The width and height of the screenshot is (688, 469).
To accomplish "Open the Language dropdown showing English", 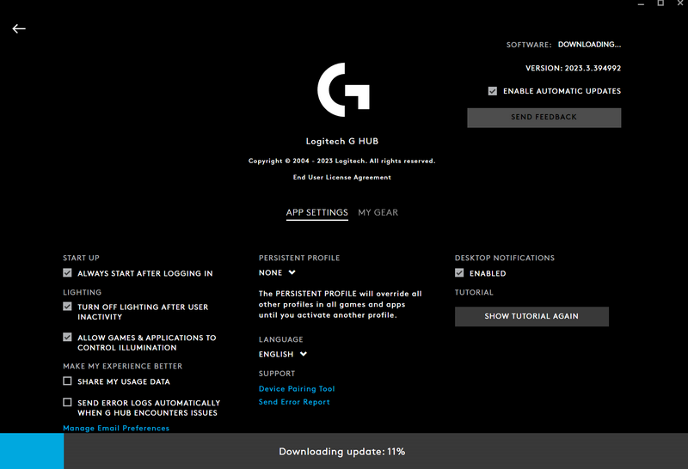I will click(x=283, y=354).
